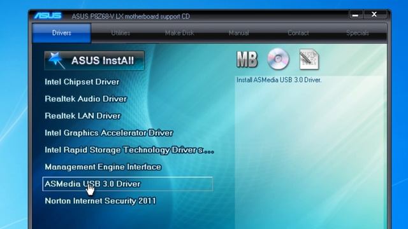408x229 pixels.
Task: Select the Make Disk tab
Action: coord(180,33)
